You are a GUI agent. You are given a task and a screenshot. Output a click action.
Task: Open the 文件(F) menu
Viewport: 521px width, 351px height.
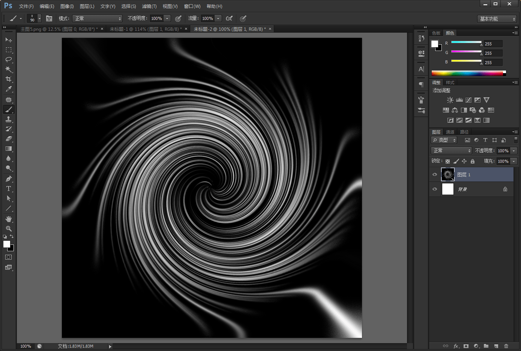(26, 6)
